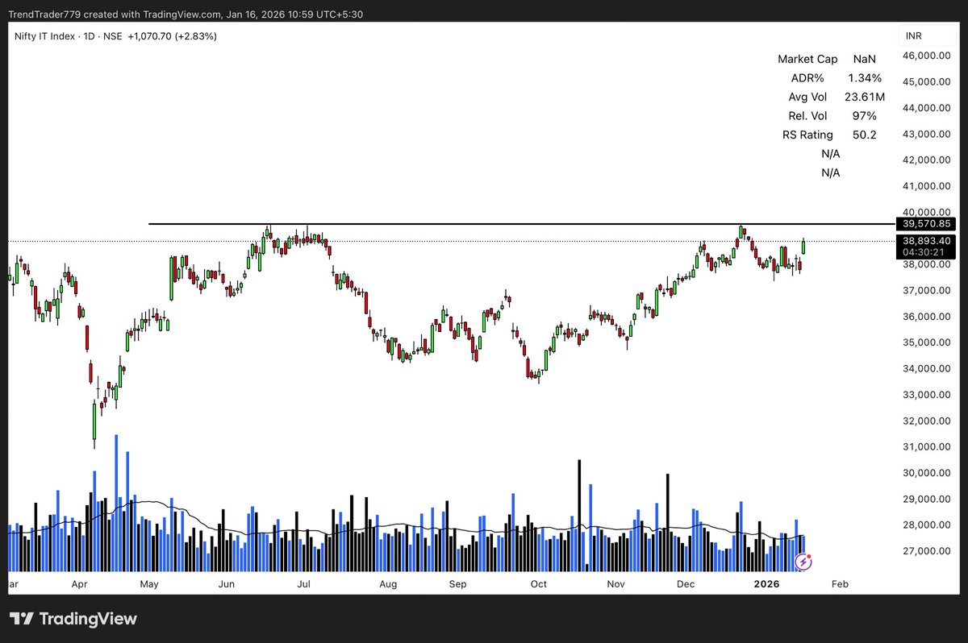Screen dimensions: 968x643
Task: Click the Market Cap NaN row
Action: [x=827, y=59]
